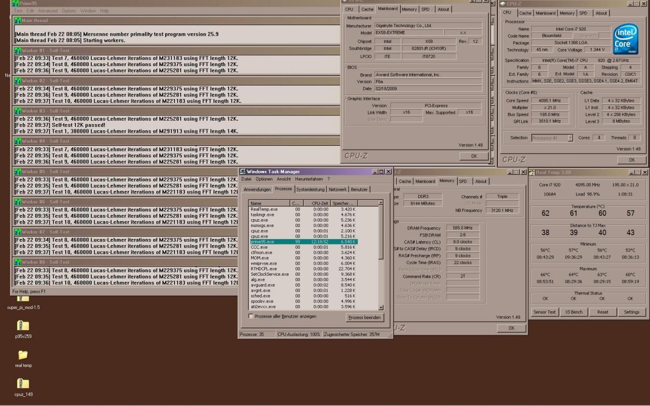The image size is (650, 406).
Task: Click the Worker #3 Self-Test window icon
Action: [17, 111]
